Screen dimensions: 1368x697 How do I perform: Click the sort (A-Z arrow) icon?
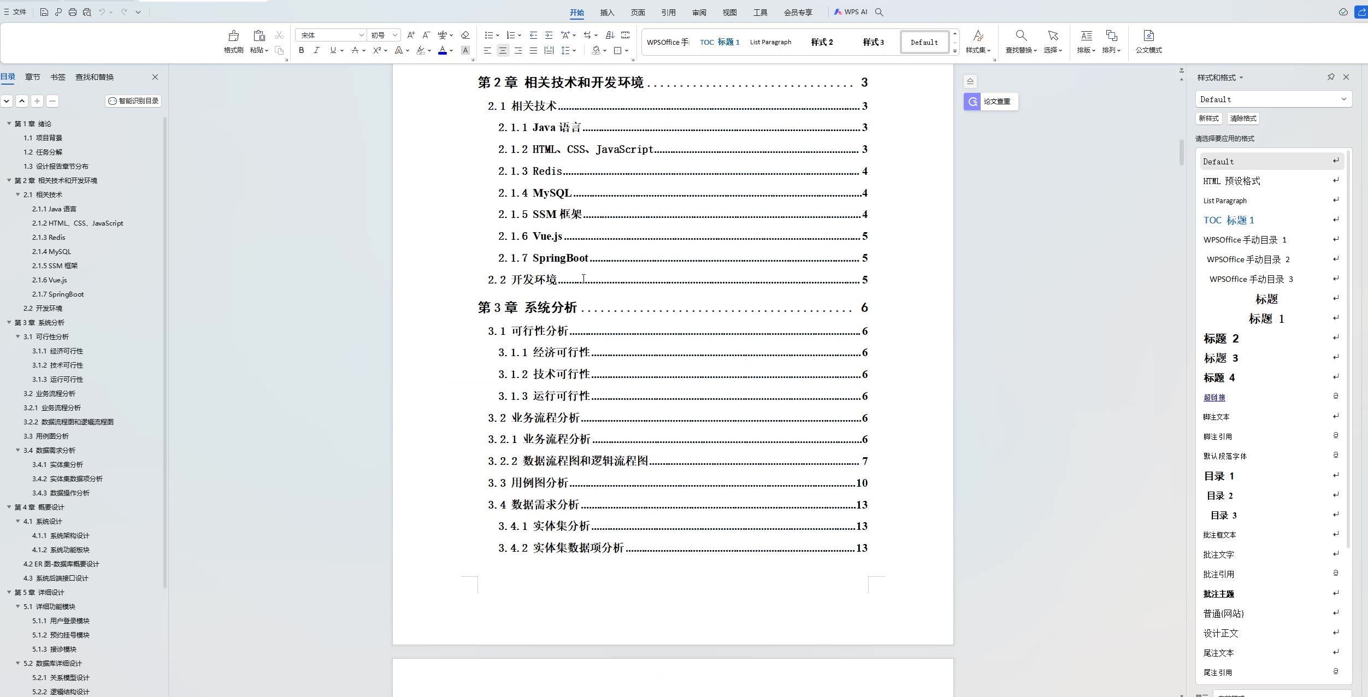610,35
